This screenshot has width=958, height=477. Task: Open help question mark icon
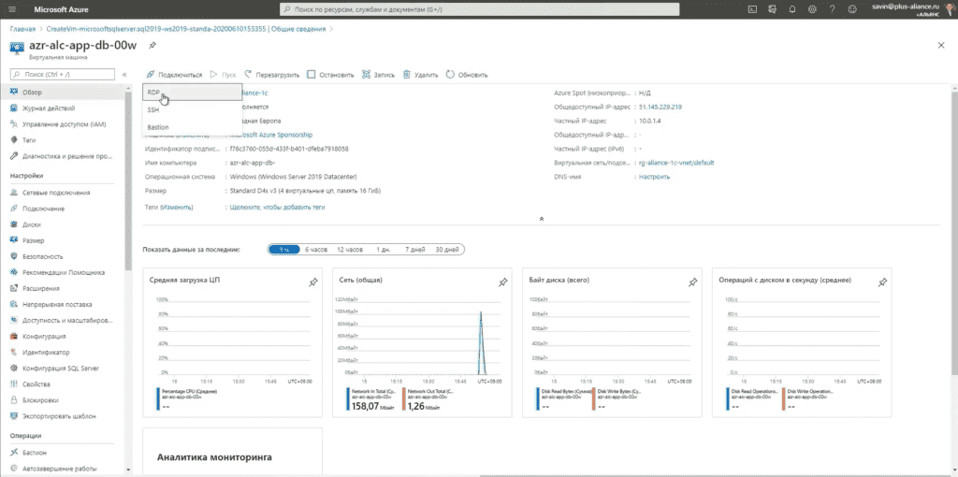[832, 9]
